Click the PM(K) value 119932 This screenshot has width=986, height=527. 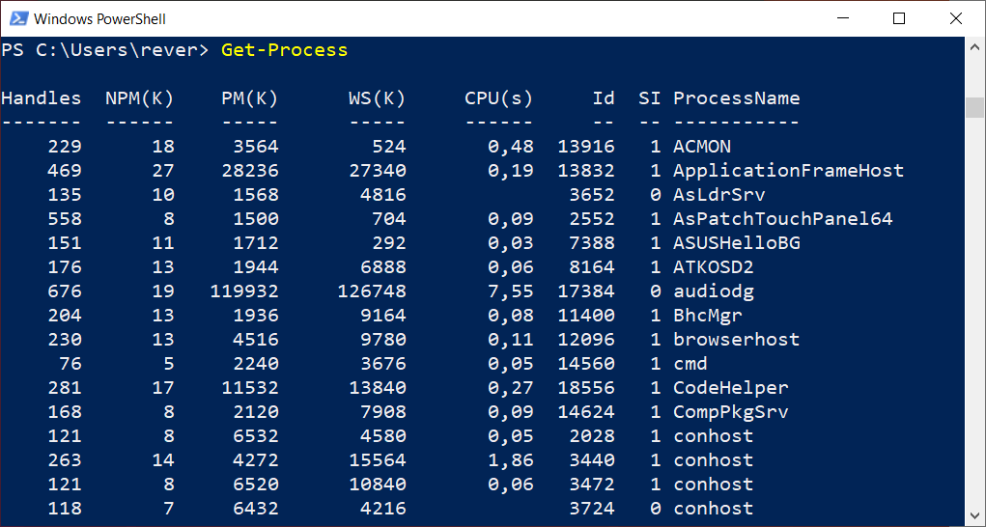[x=244, y=291]
